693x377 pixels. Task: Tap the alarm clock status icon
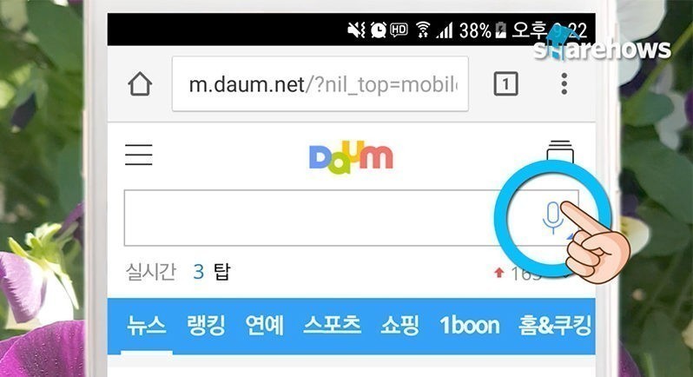pos(378,30)
